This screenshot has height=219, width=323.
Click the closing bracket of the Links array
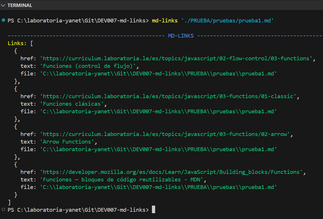(x=9, y=202)
